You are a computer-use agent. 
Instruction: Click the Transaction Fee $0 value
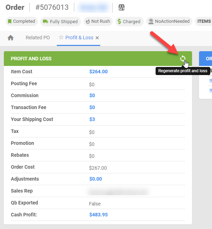(92, 107)
